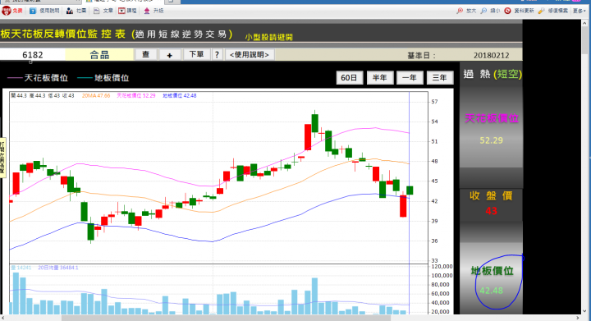Click the horizontal scrollbar left arrow

(3, 318)
